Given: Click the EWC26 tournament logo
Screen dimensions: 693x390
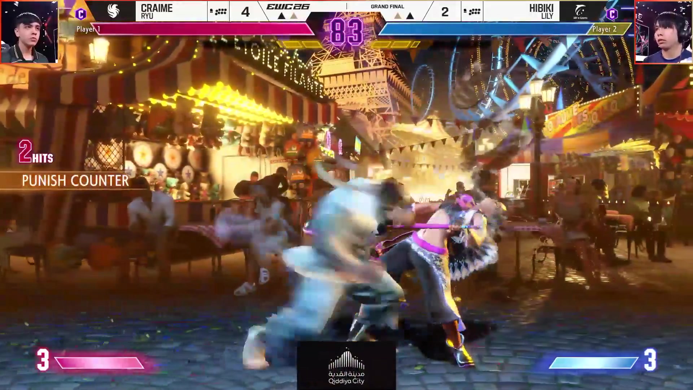Looking at the screenshot, I should tap(288, 6).
